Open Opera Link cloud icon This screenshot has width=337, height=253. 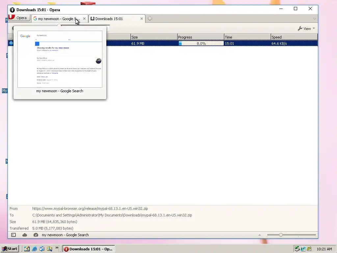point(25,235)
